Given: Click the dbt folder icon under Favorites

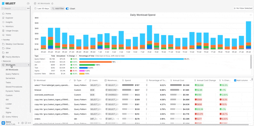Looking at the screenshot, I should coord(3,53).
